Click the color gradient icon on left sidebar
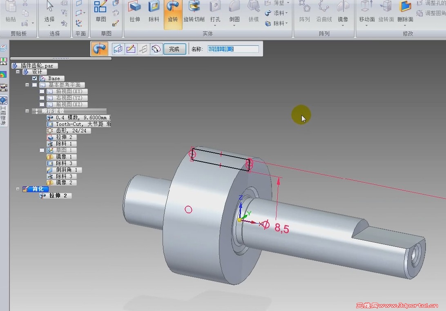 pyautogui.click(x=3, y=74)
